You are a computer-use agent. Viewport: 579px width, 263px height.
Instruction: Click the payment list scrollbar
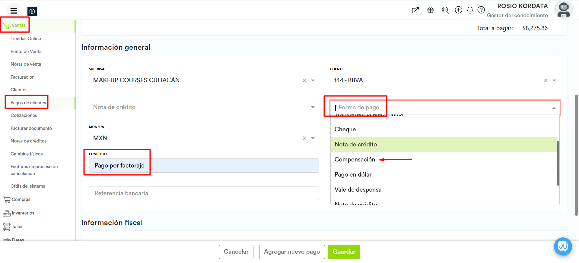558,163
